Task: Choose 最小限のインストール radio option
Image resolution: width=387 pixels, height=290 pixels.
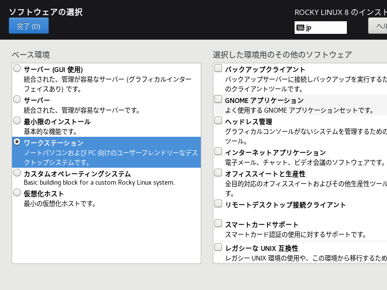Action: click(17, 120)
